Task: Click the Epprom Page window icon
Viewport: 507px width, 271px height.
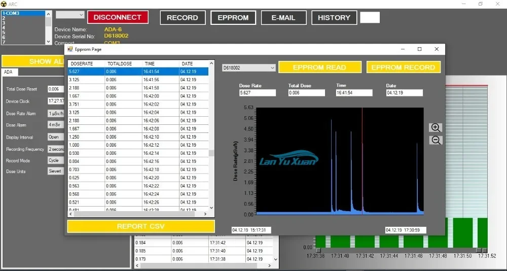Action: coord(70,49)
